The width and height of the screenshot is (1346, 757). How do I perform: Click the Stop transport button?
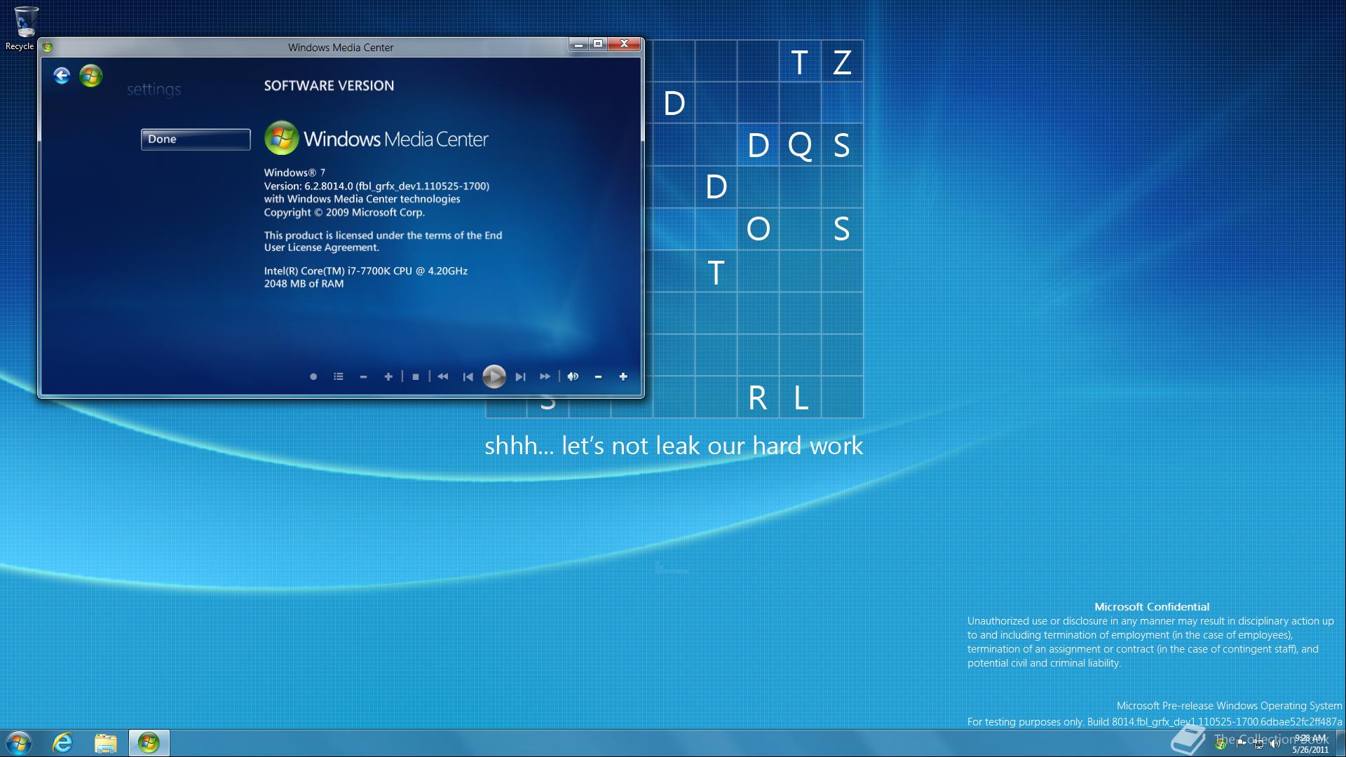coord(416,376)
